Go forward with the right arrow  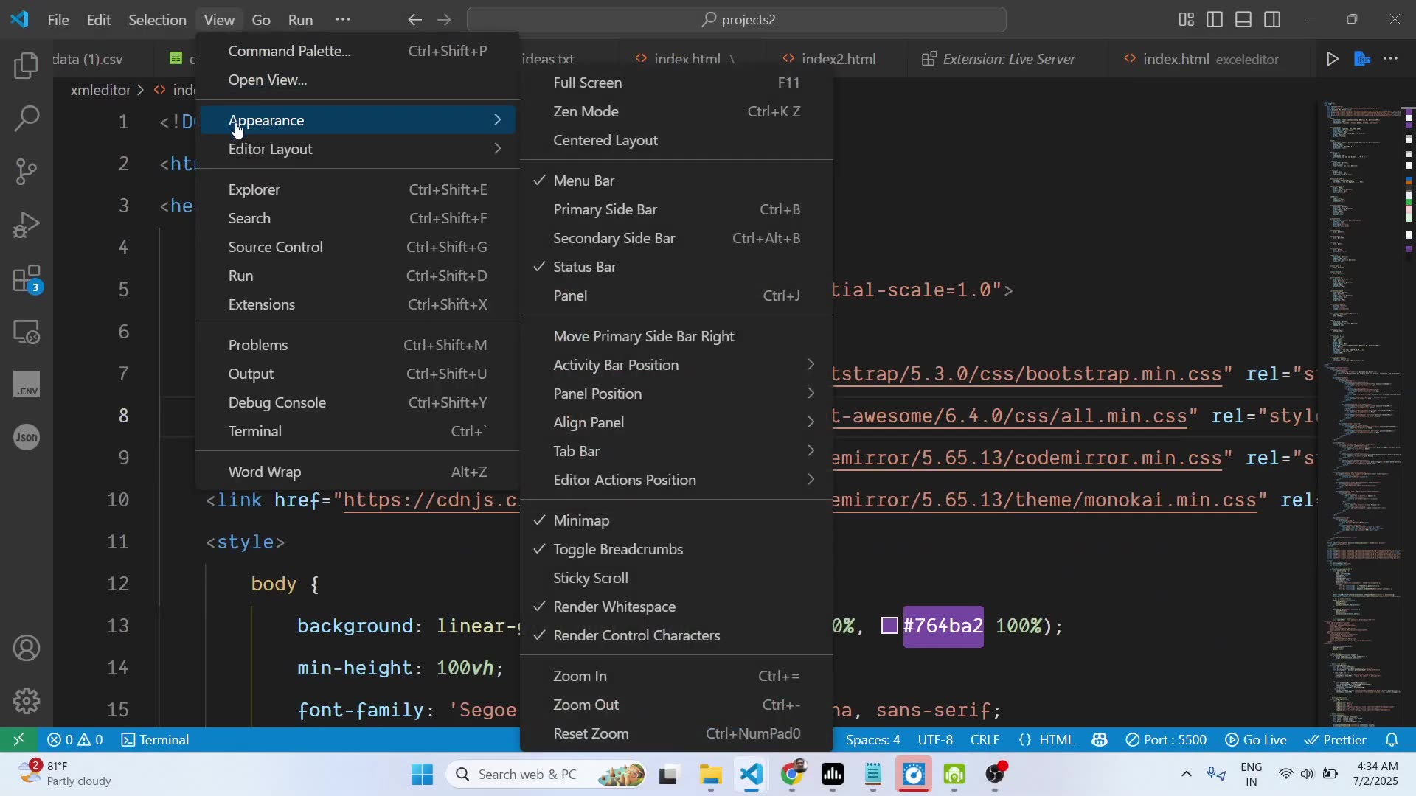443,20
